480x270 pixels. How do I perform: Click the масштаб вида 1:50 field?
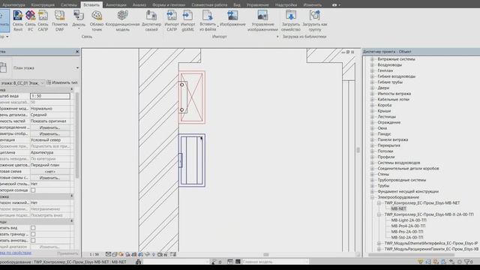point(50,96)
